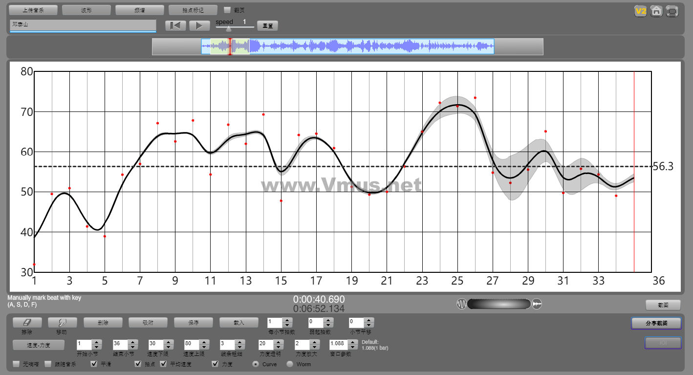
Task: Enable the 翻页 page-turn checkbox
Action: (x=227, y=10)
